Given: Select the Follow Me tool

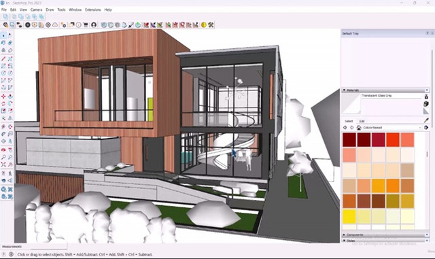Looking at the screenshot, I should click(10, 103).
